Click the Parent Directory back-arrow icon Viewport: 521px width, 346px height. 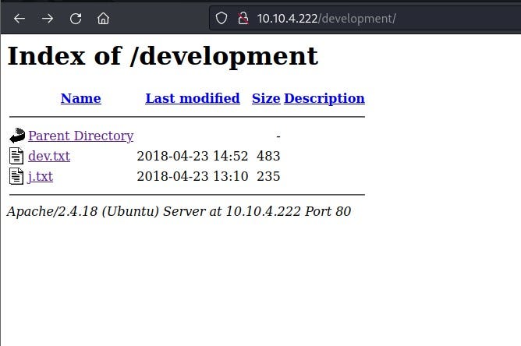pos(17,136)
